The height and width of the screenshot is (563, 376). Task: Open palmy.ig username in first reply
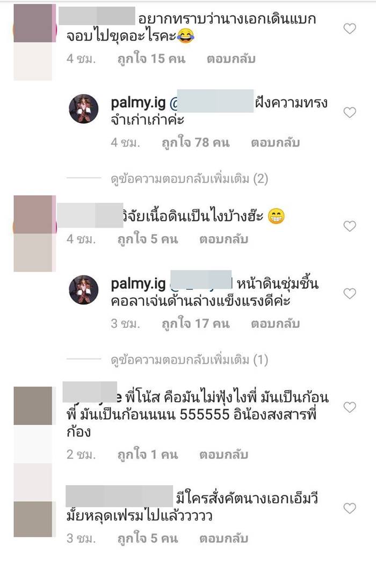click(138, 104)
